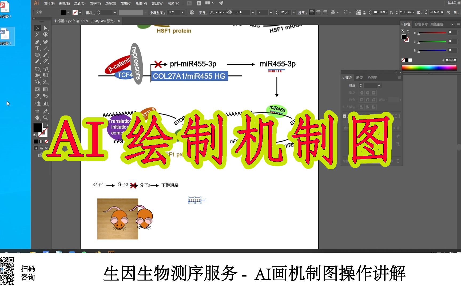The height and width of the screenshot is (288, 461).
Task: Enable Draw Behind mode
Action: (41, 148)
